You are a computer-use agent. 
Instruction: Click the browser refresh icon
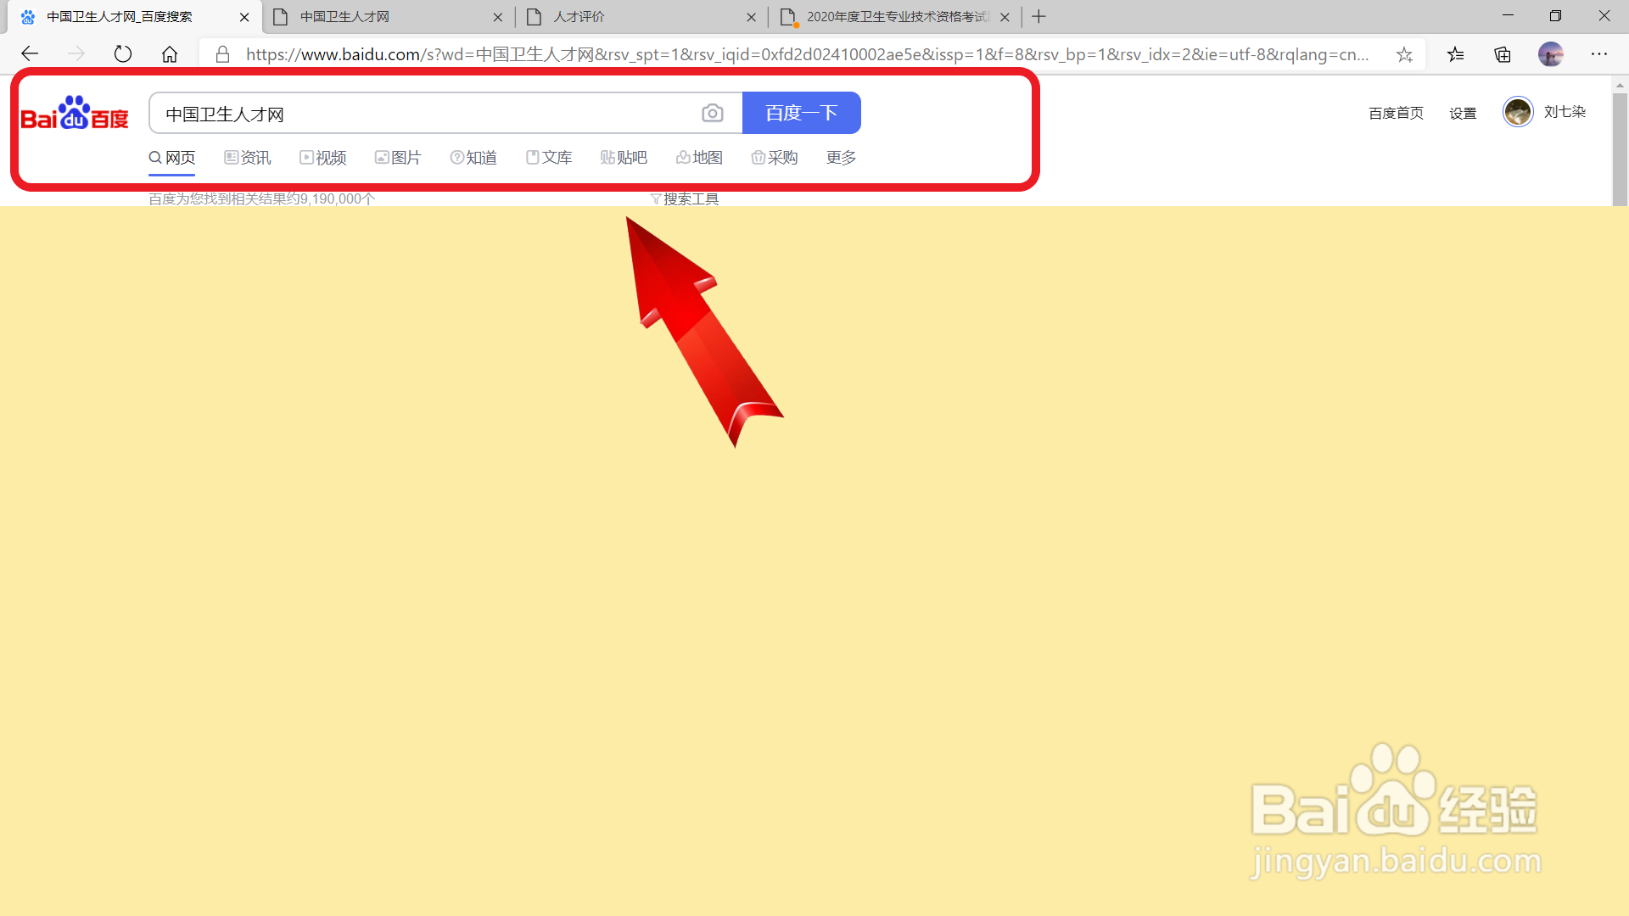pos(123,54)
